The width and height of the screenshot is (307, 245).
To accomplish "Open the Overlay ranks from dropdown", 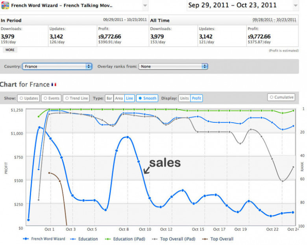I will [x=173, y=66].
